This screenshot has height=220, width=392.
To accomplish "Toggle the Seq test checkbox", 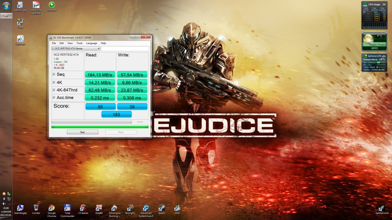I will pyautogui.click(x=54, y=74).
